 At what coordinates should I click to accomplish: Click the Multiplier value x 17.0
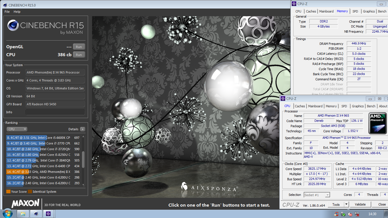pos(317,174)
